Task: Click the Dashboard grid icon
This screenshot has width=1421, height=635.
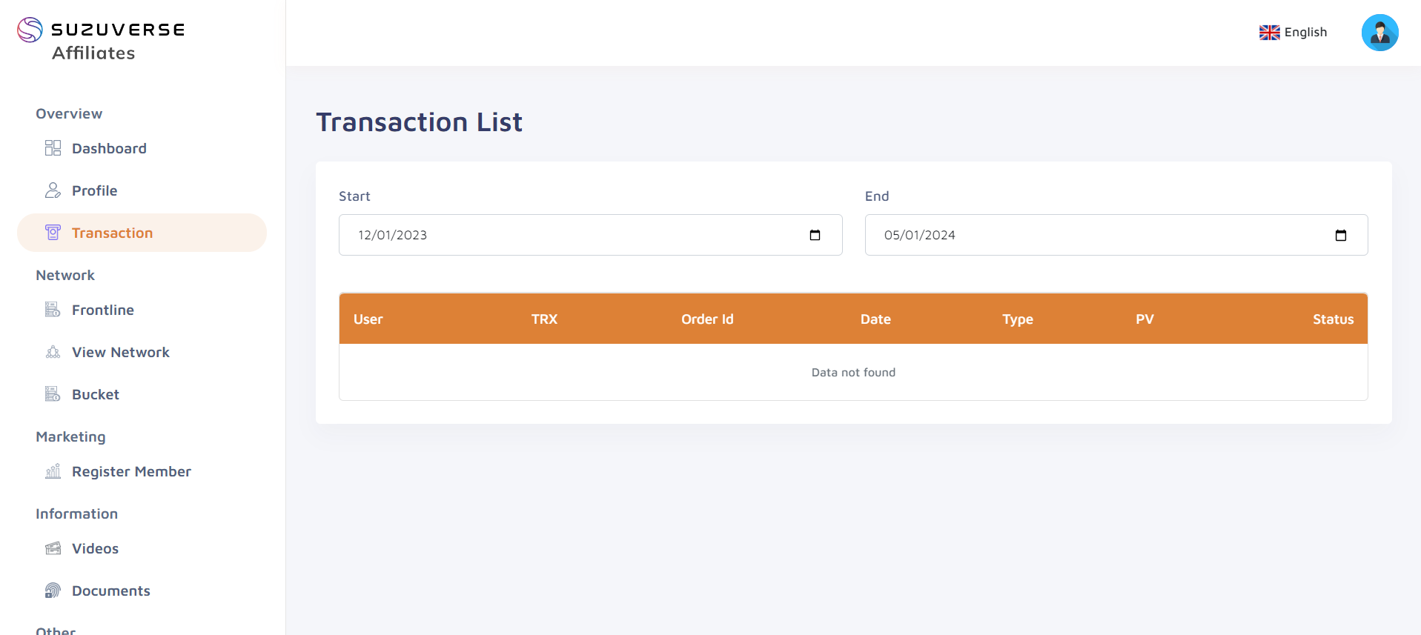Action: (x=53, y=148)
